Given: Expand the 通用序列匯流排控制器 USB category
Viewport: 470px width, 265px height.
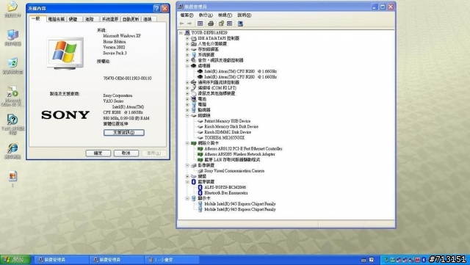Looking at the screenshot, I should tap(187, 82).
